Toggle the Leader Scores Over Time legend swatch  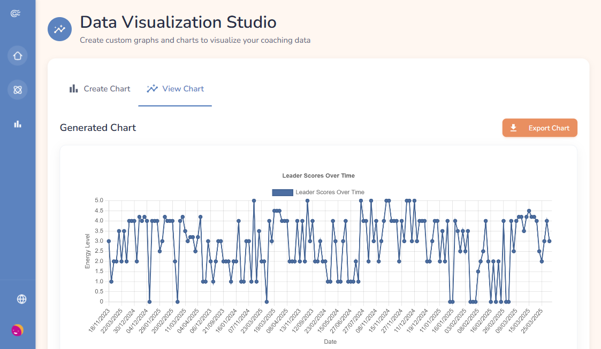(283, 192)
